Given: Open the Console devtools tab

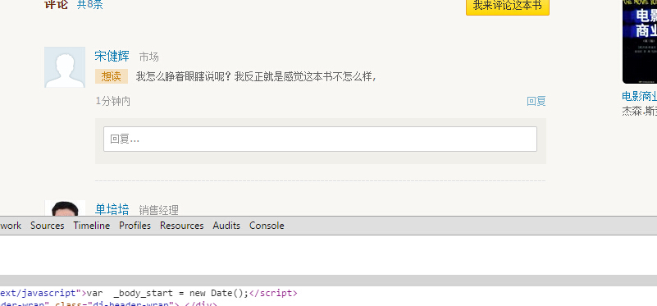Looking at the screenshot, I should [x=267, y=226].
